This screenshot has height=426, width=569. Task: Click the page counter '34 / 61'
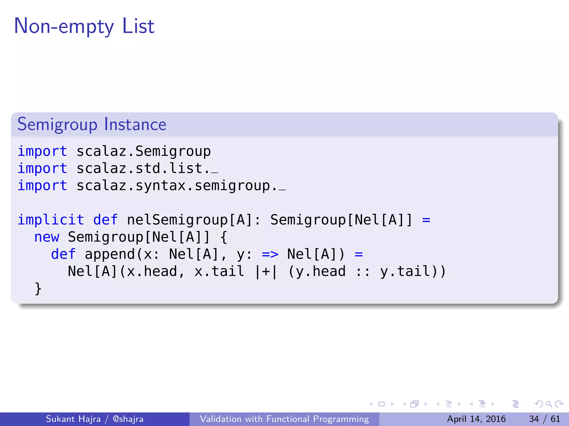click(545, 419)
